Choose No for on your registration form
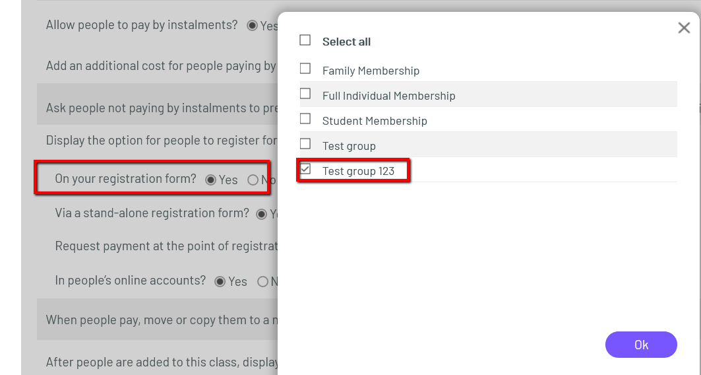 point(253,180)
